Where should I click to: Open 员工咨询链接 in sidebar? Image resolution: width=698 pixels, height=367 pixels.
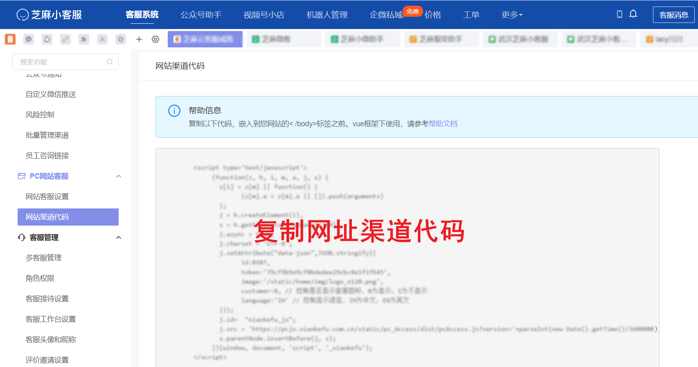point(47,156)
